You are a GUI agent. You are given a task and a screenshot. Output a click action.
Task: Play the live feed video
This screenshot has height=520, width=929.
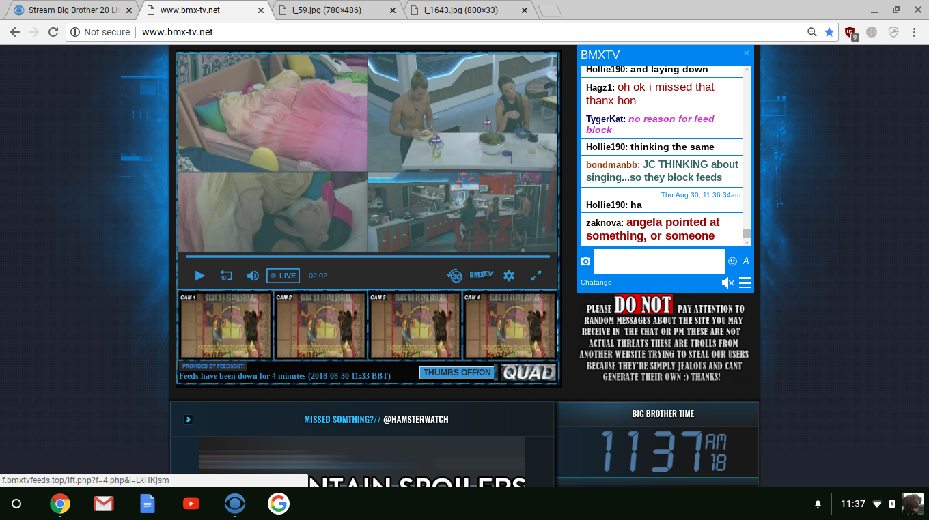(x=199, y=276)
